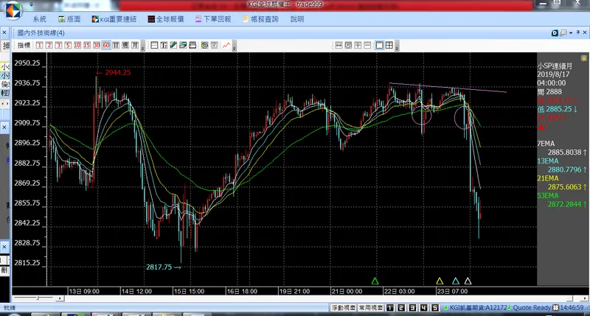Click the KGI logo application icon

point(13,10)
